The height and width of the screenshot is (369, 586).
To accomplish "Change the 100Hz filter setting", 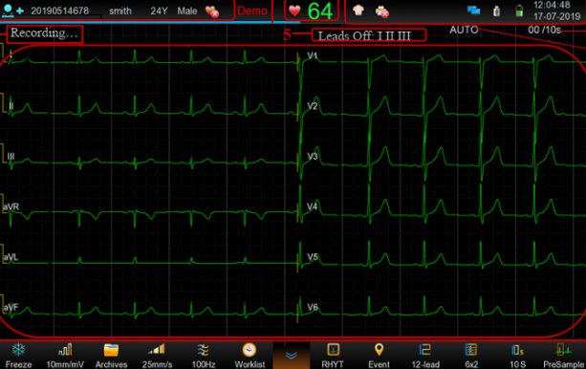I will pos(204,356).
